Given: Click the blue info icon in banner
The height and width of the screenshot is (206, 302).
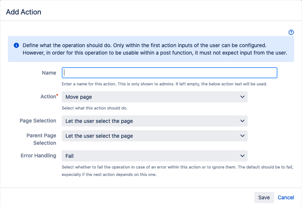Looking at the screenshot, I should pos(16,45).
